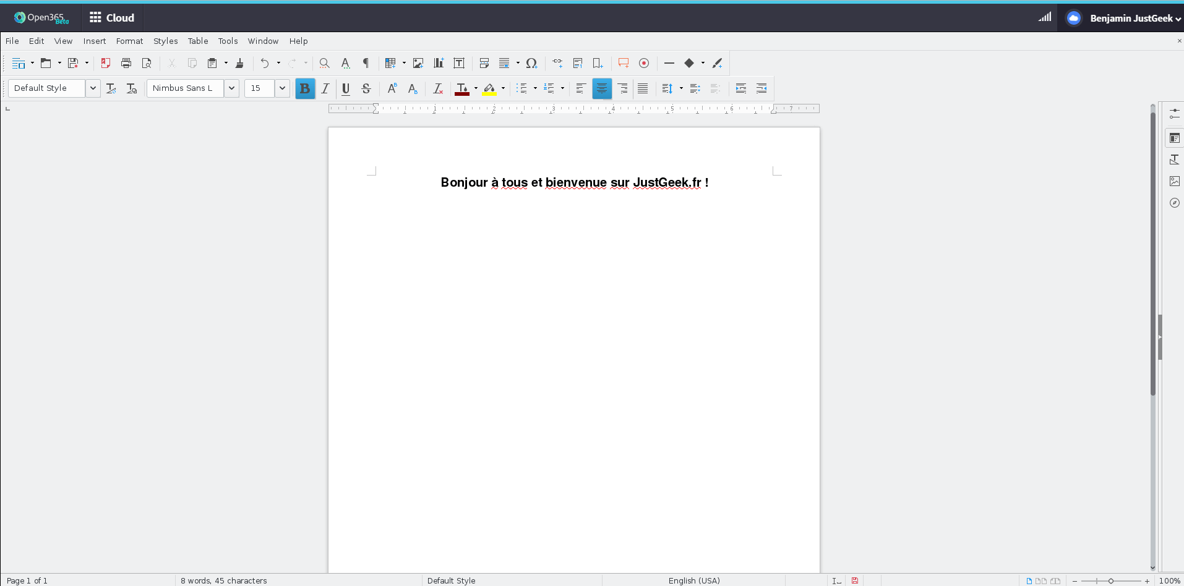Insert a bookmark

coord(598,63)
